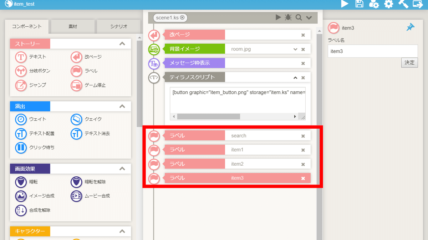Delete the item1 label block
The width and height of the screenshot is (428, 240).
303,150
